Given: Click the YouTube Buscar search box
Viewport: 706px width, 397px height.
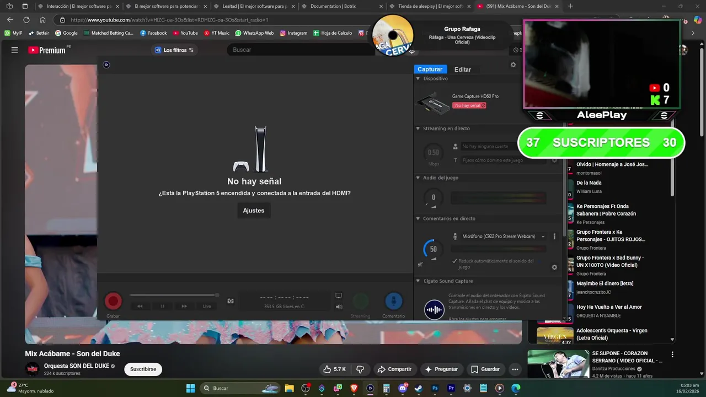Looking at the screenshot, I should [x=301, y=50].
